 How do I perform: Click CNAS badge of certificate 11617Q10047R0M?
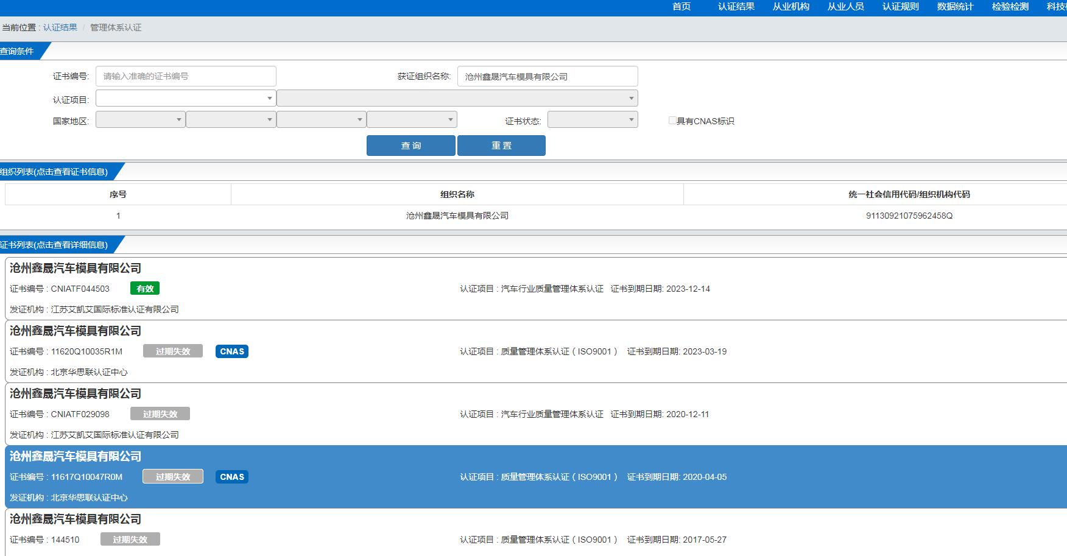pyautogui.click(x=232, y=477)
